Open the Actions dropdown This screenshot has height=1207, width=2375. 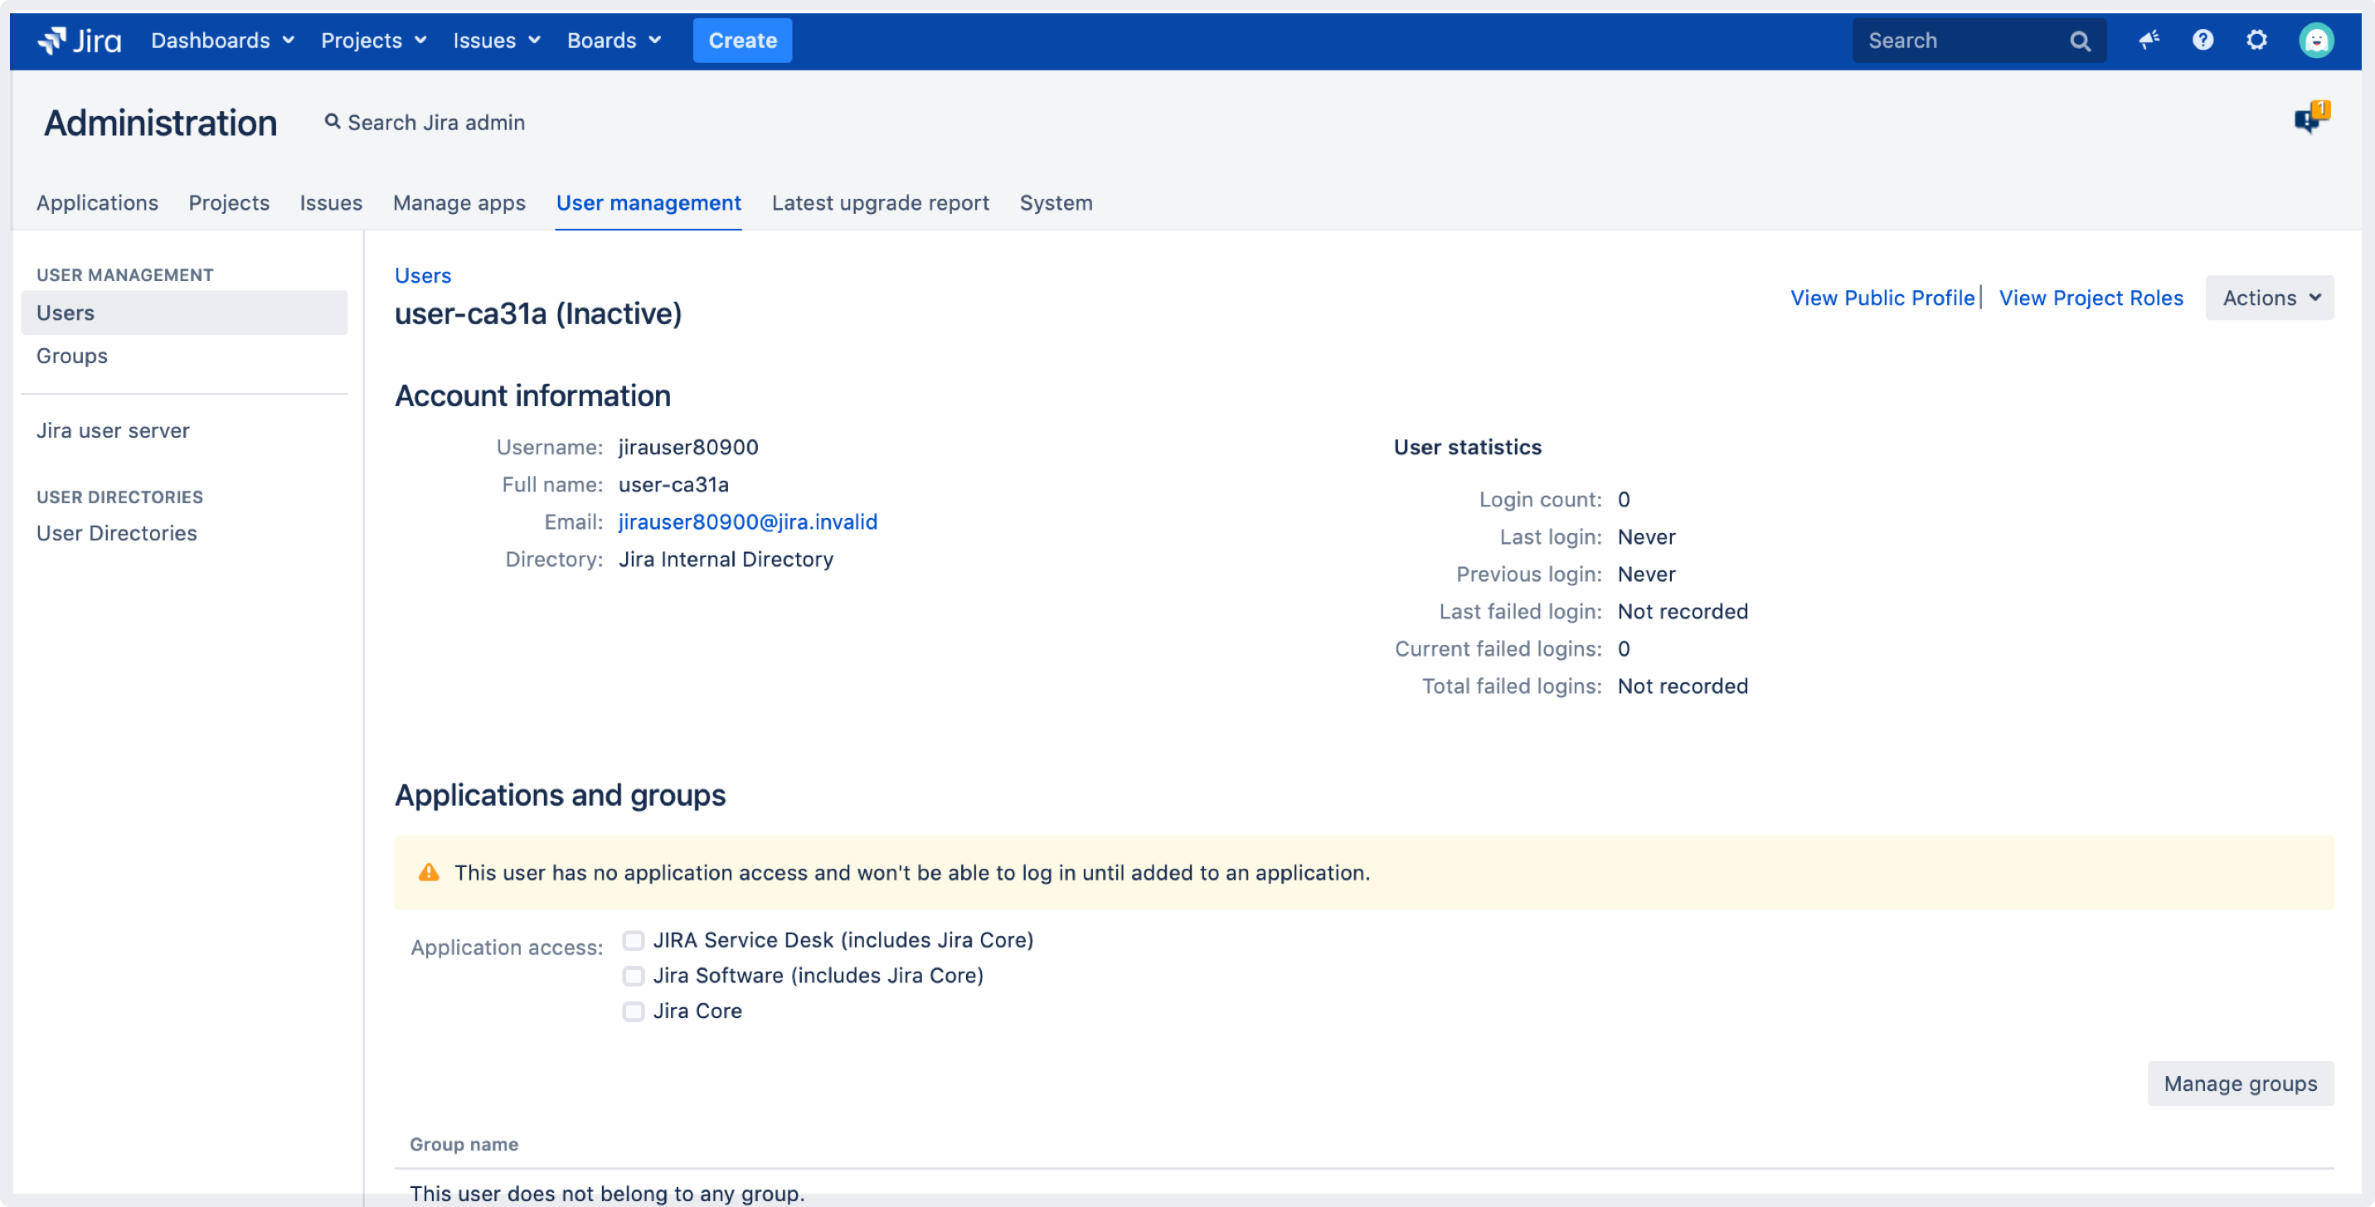pyautogui.click(x=2269, y=298)
